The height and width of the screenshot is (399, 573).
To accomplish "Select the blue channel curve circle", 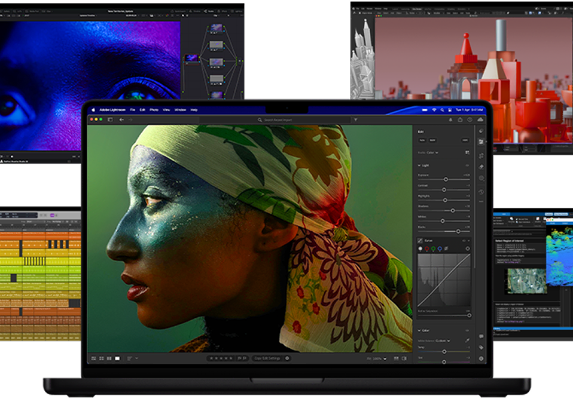I will [440, 248].
